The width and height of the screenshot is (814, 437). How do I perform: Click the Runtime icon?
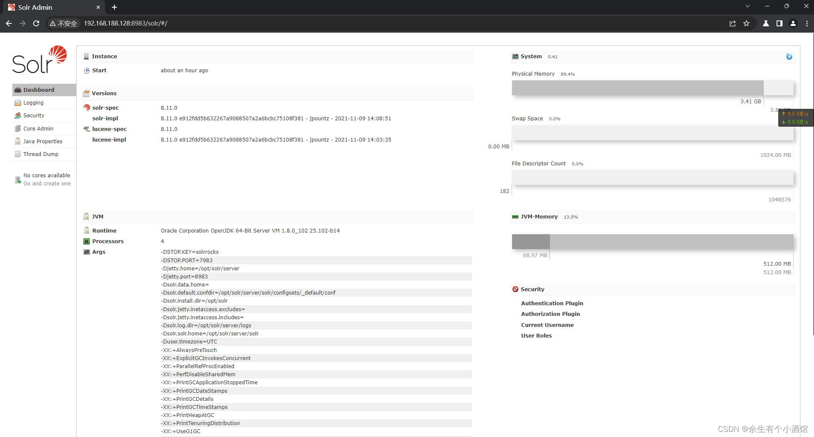click(x=87, y=230)
